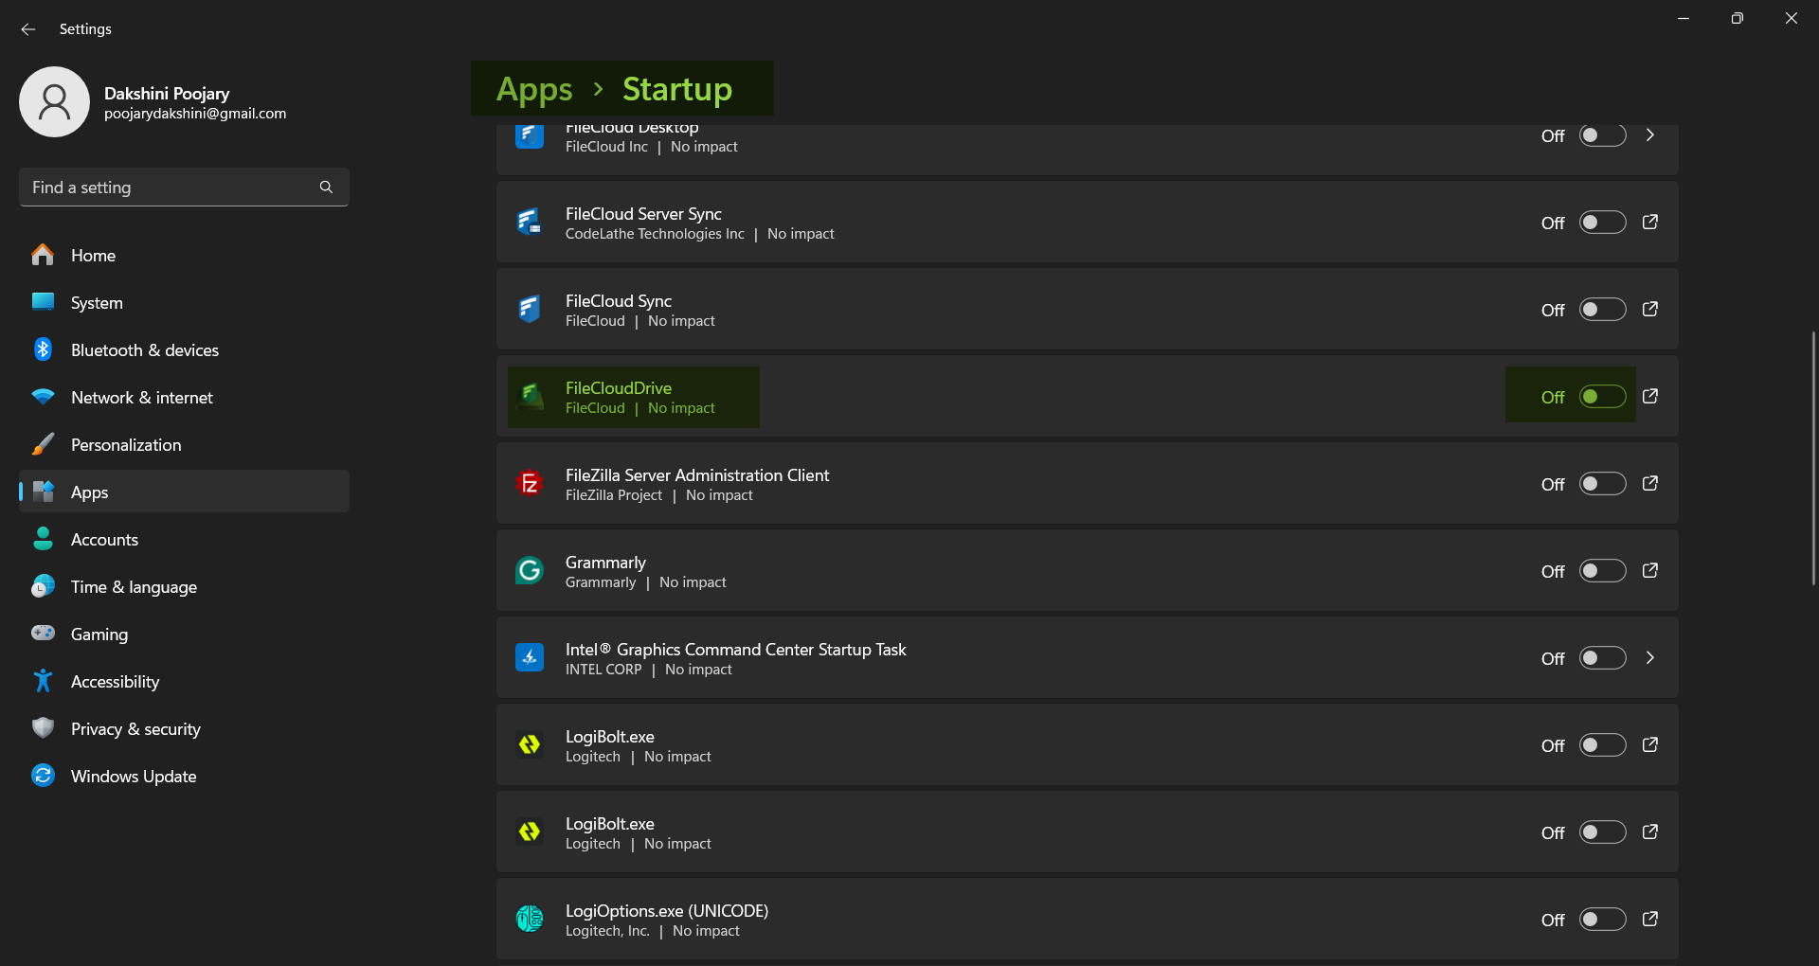Click the FileCloud Desktop app icon
The width and height of the screenshot is (1819, 966).
click(530, 135)
